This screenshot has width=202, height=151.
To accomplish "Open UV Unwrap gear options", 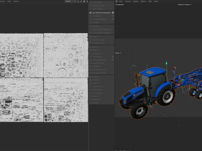I will click(x=113, y=16).
